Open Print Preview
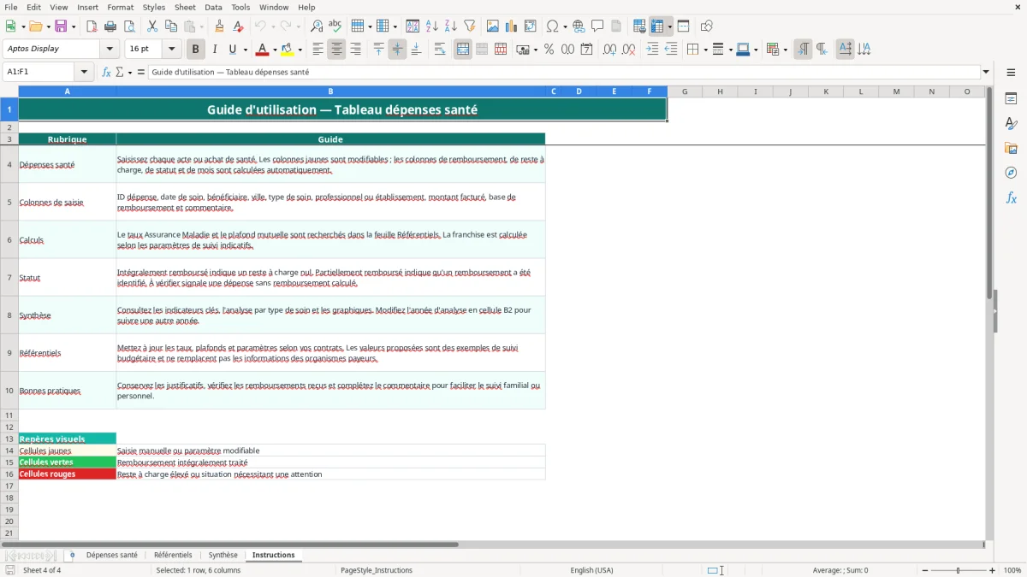This screenshot has height=577, width=1027. 129,26
